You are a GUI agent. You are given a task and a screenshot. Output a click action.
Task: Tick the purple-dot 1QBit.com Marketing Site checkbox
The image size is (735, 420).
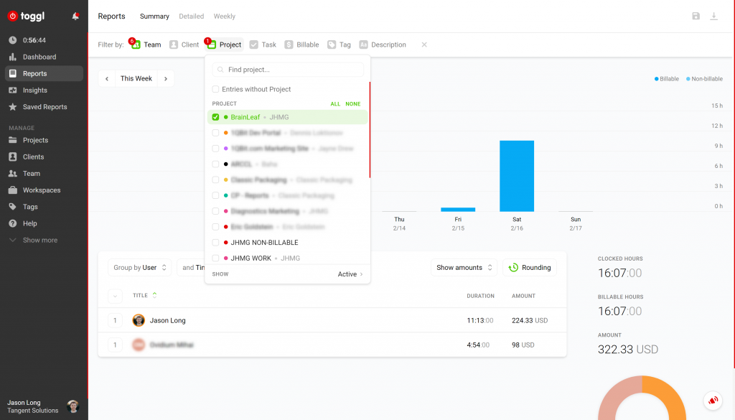coord(215,149)
